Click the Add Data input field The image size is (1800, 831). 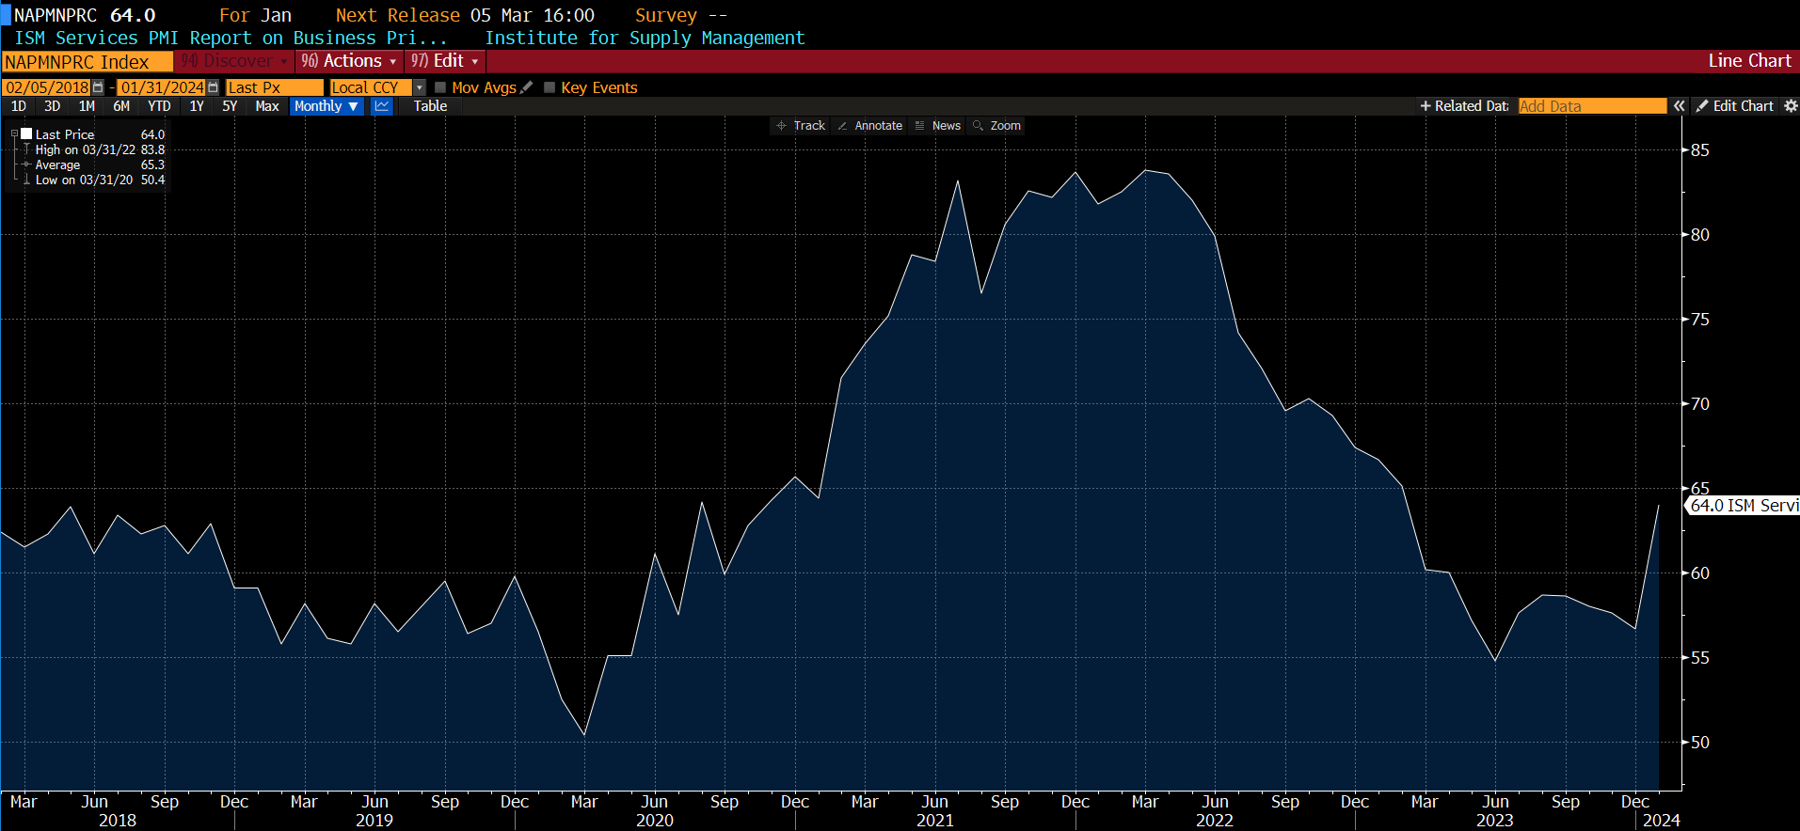coord(1592,106)
